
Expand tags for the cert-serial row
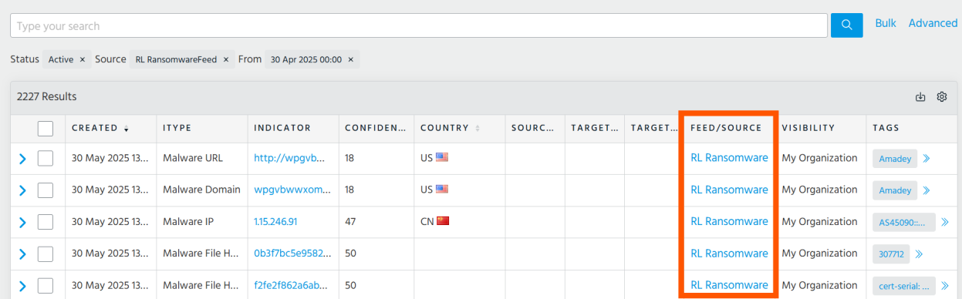(x=945, y=286)
